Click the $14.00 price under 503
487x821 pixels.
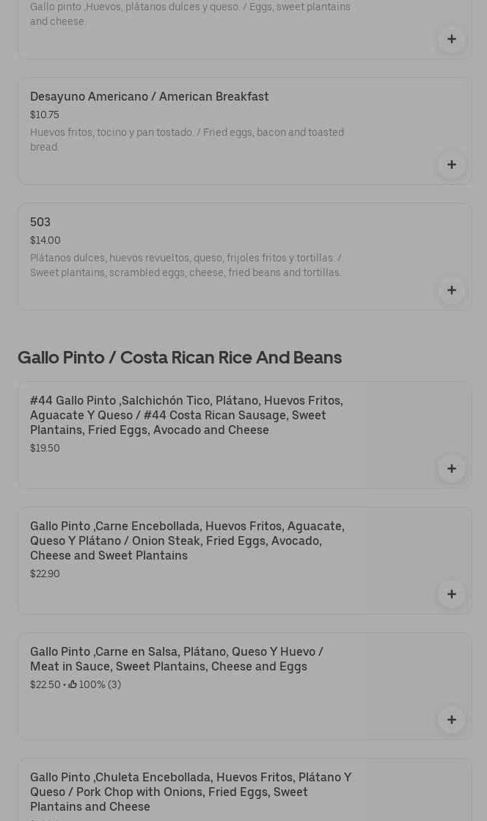click(x=45, y=241)
